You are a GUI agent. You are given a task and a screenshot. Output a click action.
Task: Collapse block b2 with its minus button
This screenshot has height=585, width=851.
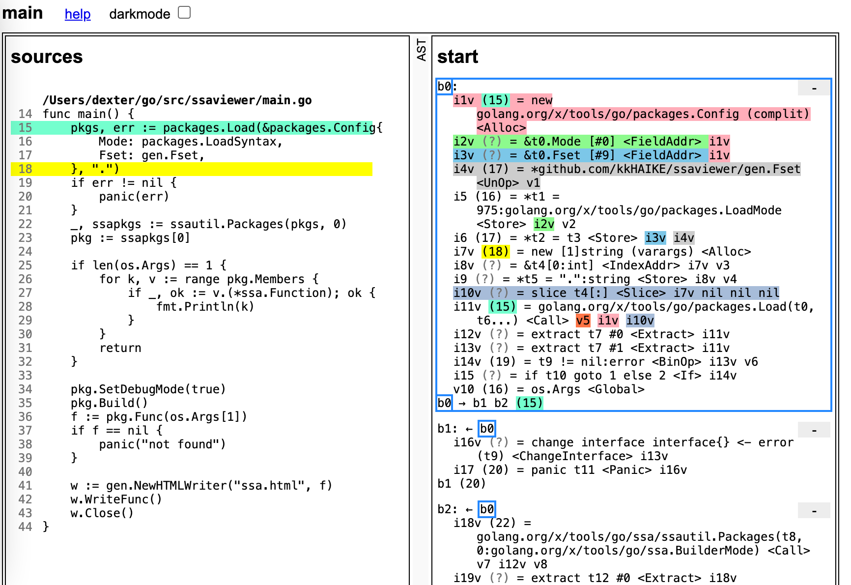click(814, 511)
